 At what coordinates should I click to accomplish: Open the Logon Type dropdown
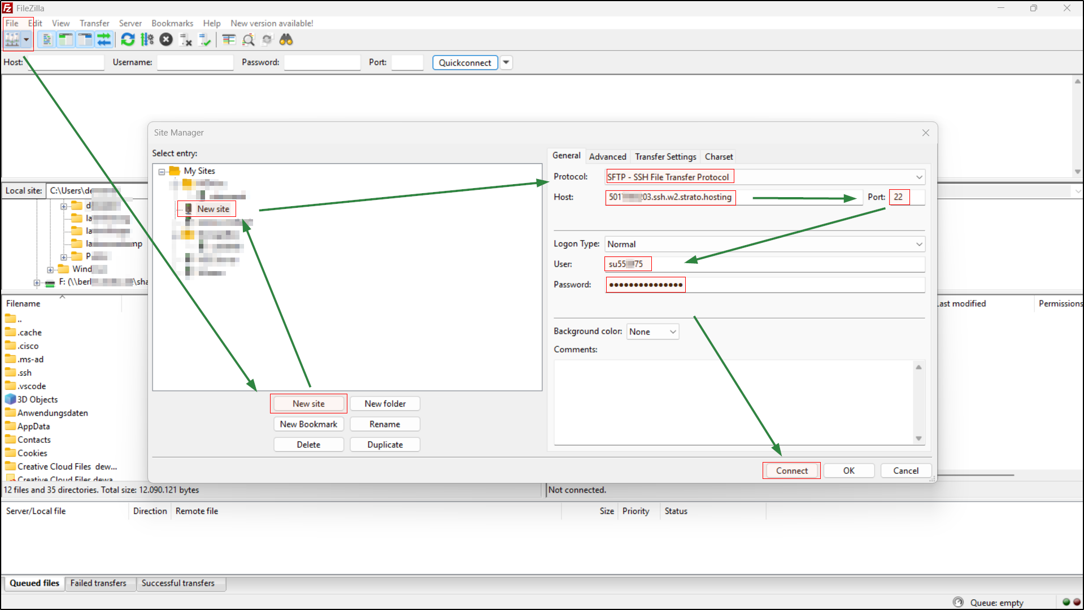click(920, 244)
